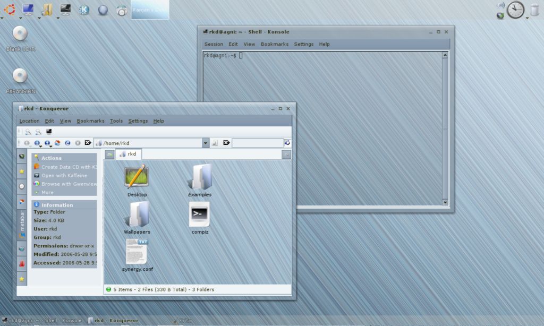This screenshot has height=326, width=544.
Task: Open Konqueror Bookmarks menu
Action: [x=90, y=121]
